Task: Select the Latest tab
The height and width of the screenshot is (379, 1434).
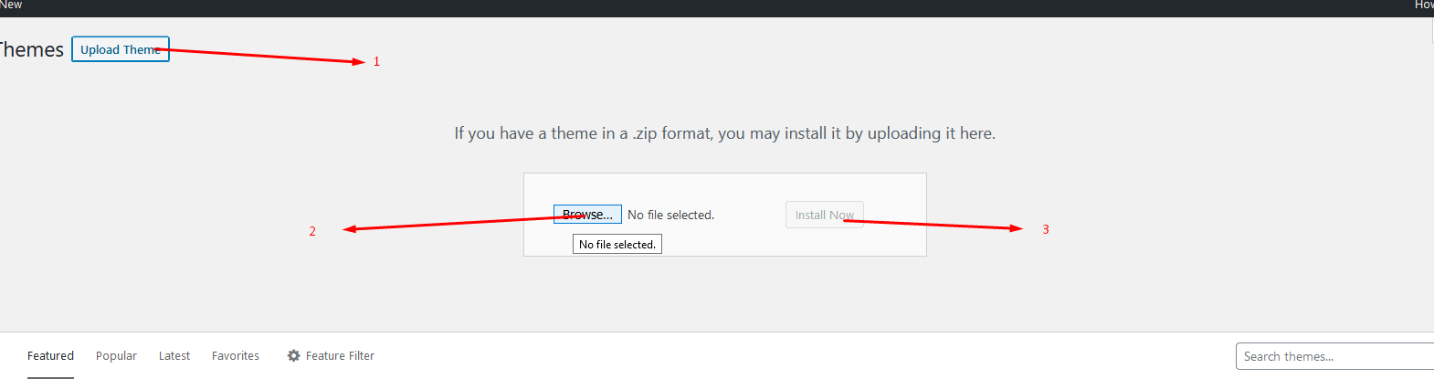Action: pos(174,356)
